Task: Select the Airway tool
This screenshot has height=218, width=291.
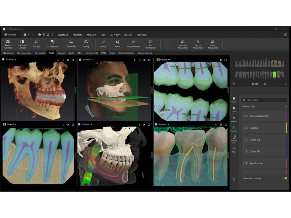Action: click(x=103, y=44)
